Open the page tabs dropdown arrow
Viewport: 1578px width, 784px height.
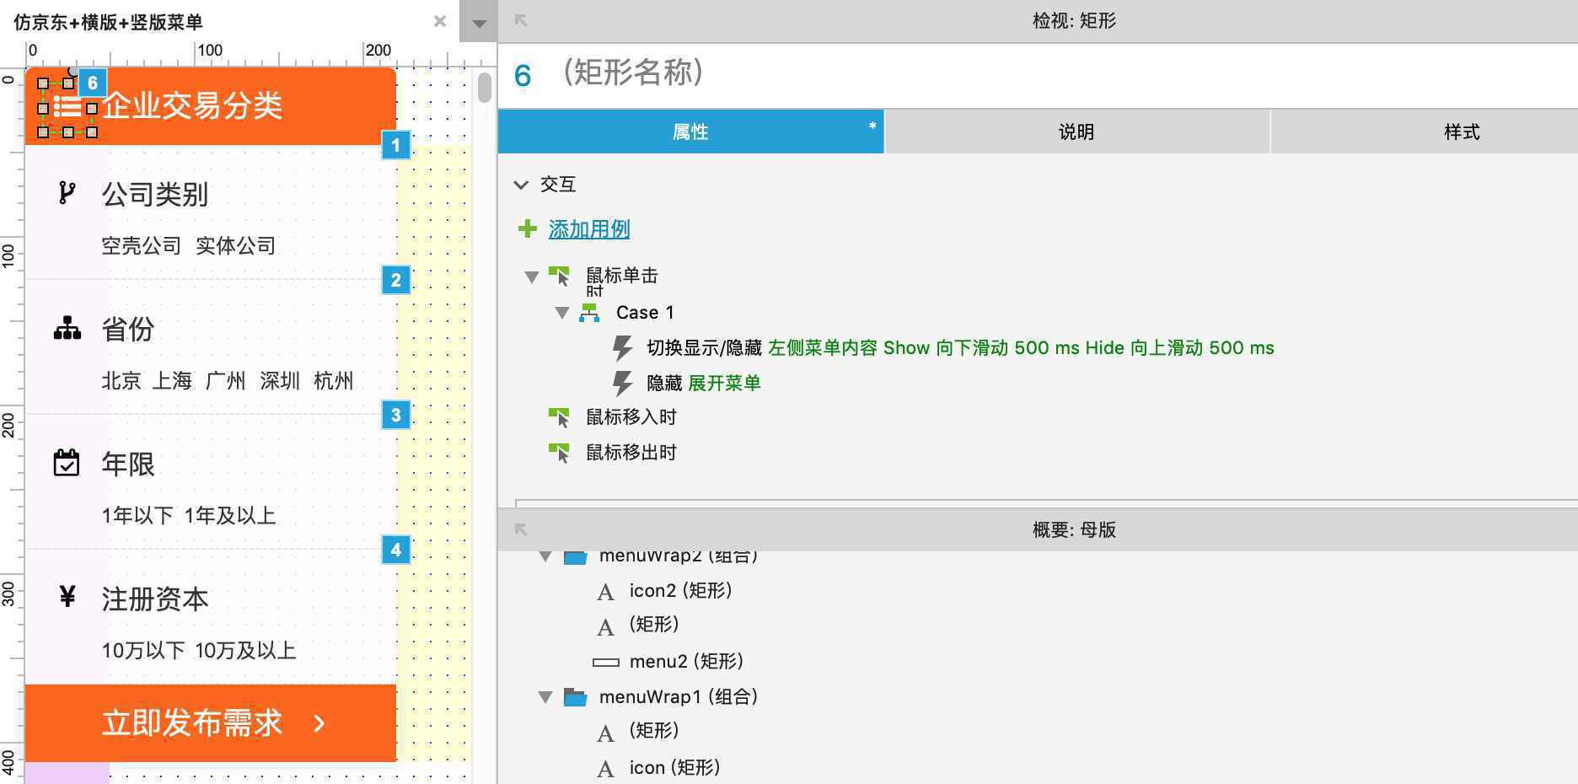479,23
